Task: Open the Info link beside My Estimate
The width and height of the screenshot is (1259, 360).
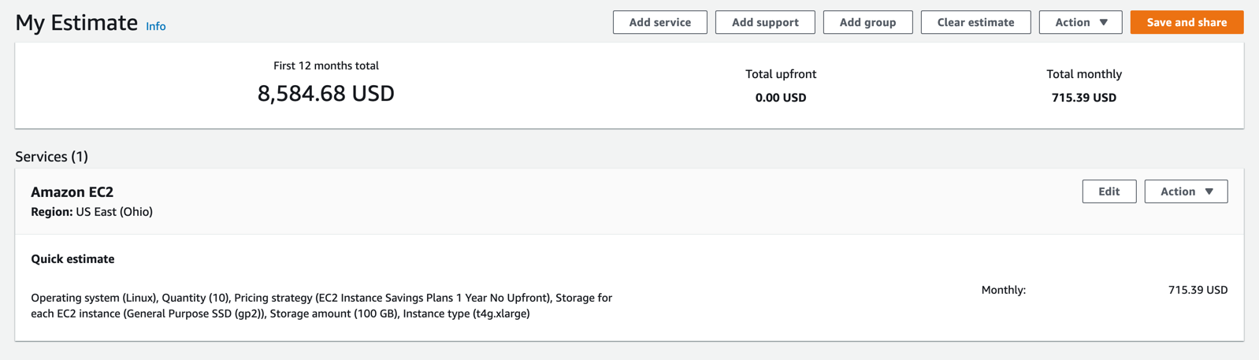Action: 156,26
